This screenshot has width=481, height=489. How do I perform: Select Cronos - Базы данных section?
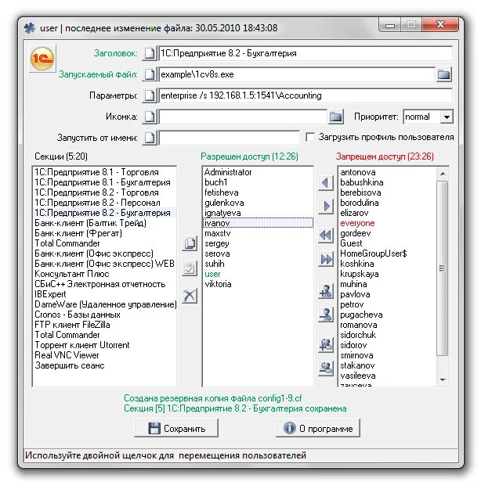point(105,315)
